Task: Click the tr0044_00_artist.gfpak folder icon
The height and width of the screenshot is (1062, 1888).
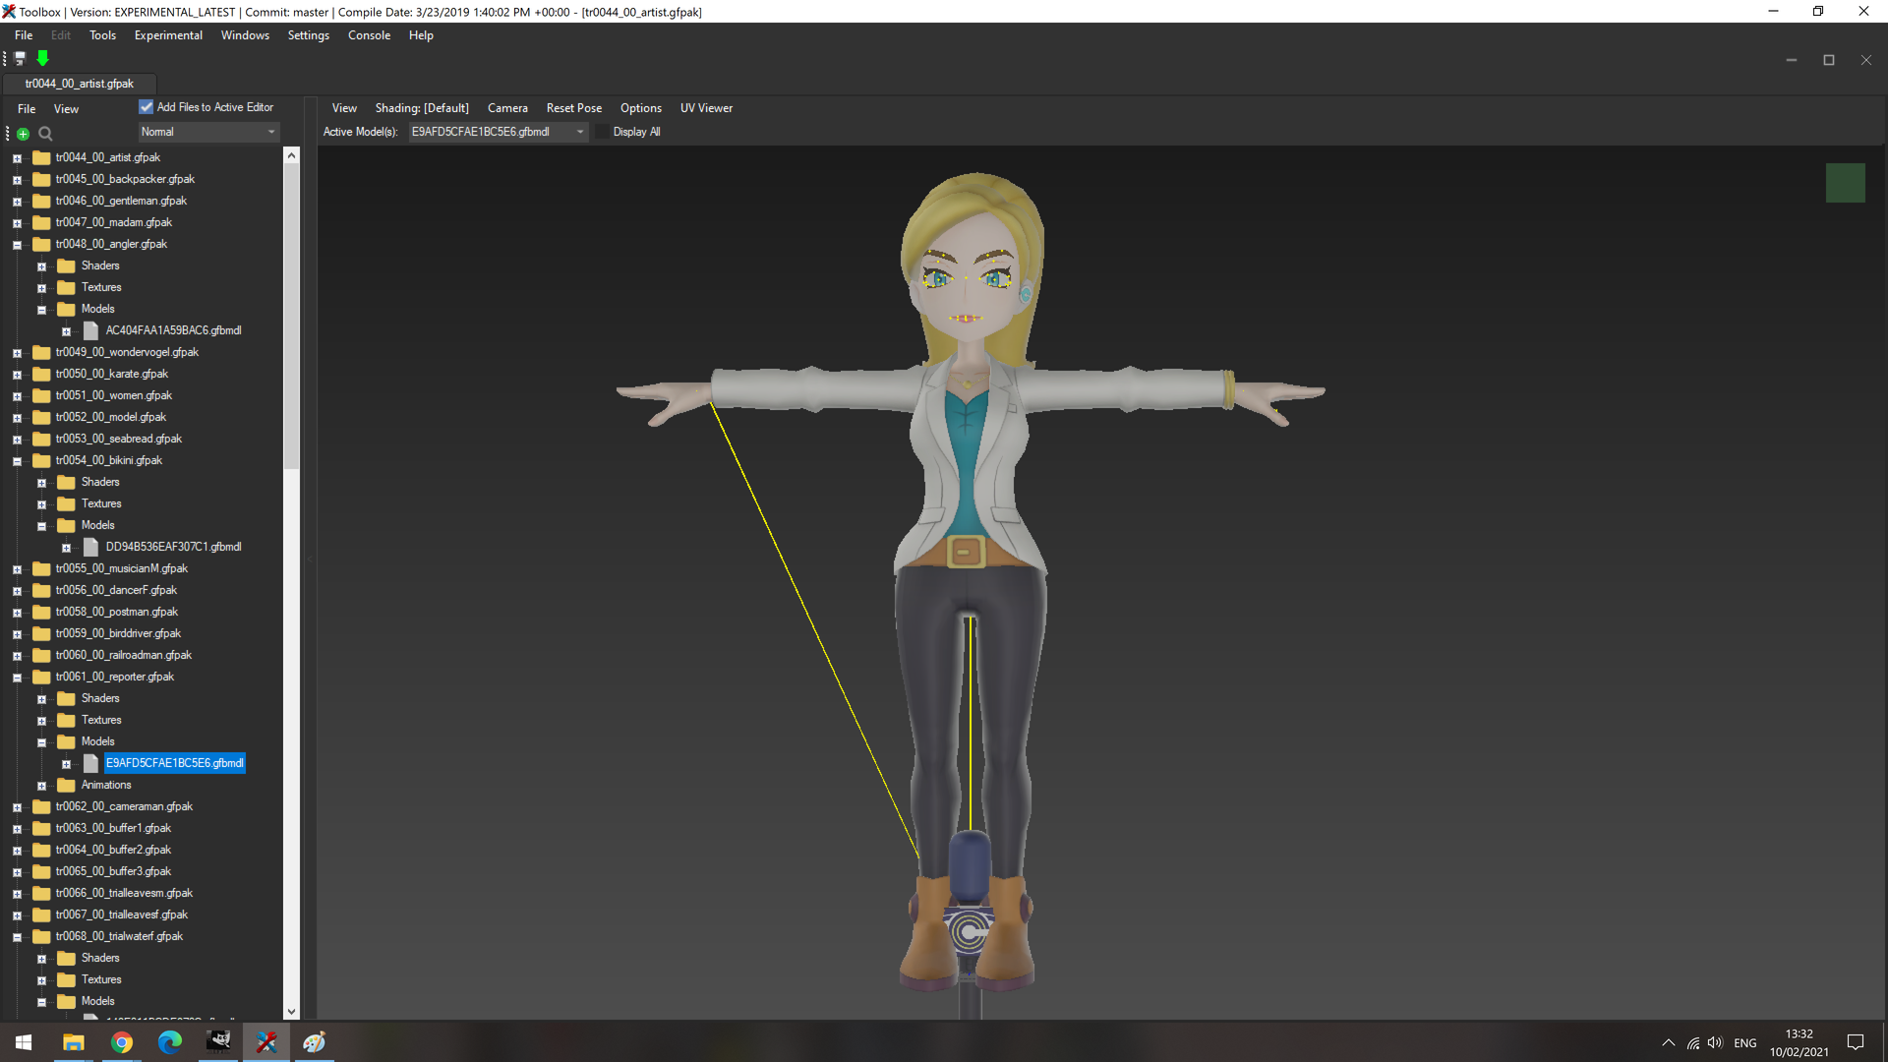Action: tap(41, 157)
